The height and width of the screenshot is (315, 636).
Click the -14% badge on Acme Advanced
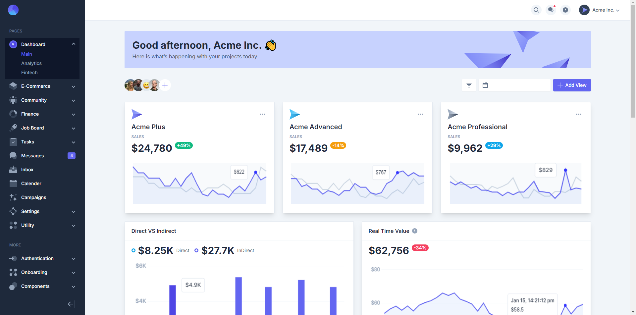(x=338, y=145)
